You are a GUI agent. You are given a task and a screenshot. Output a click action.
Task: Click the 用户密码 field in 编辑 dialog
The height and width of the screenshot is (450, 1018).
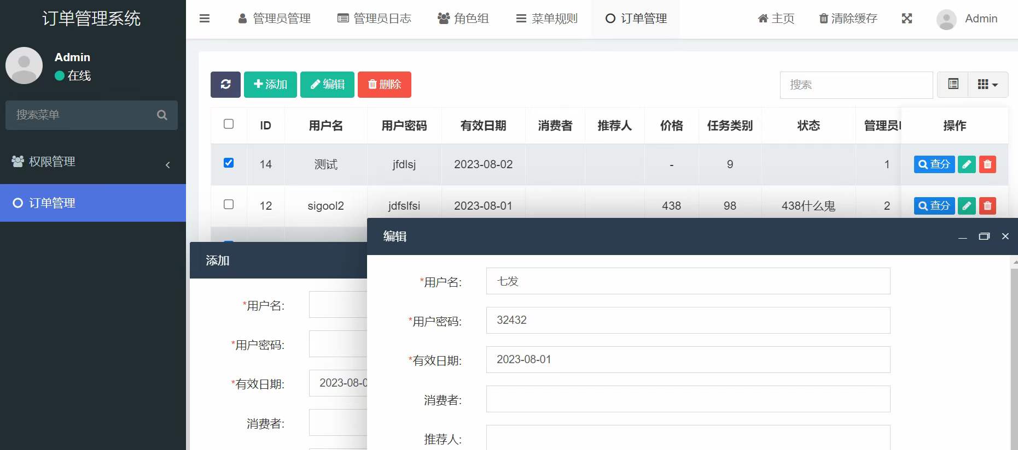coord(688,321)
